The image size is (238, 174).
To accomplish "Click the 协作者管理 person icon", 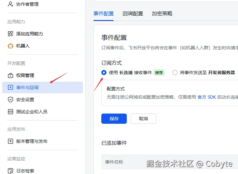I will click(10, 4).
